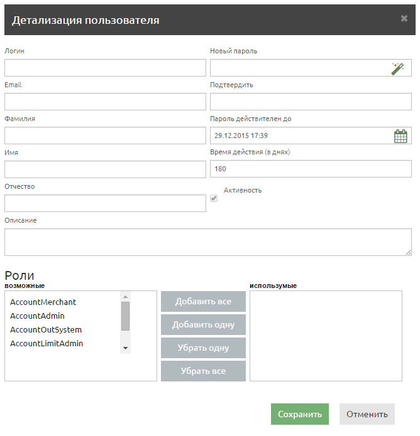This screenshot has width=420, height=436.
Task: Cancel the dialog with Отменить
Action: 367,414
